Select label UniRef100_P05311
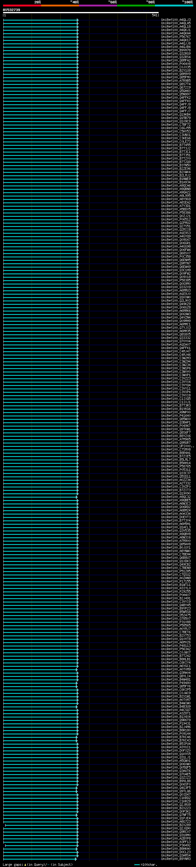The height and width of the screenshot is (867, 196). [176, 470]
